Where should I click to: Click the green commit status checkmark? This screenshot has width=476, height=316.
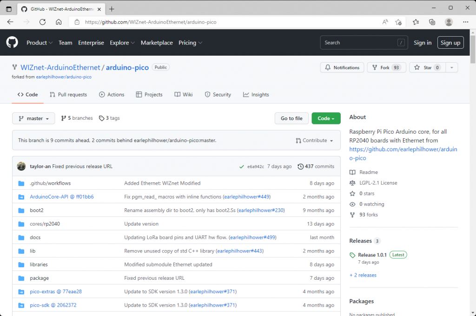242,166
